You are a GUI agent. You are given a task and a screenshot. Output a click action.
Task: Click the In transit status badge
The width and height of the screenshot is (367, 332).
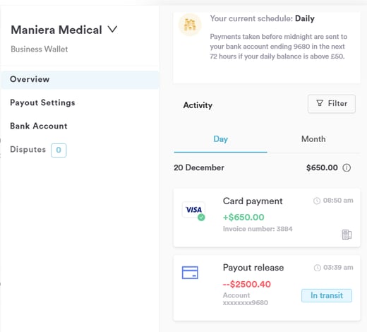[x=327, y=295]
